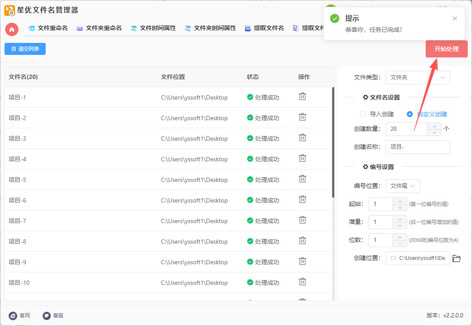Click the 开始处理 button
This screenshot has height=326, width=472.
tap(446, 49)
